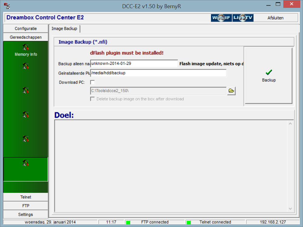Open the FTP section
The image size is (303, 227).
tap(26, 206)
